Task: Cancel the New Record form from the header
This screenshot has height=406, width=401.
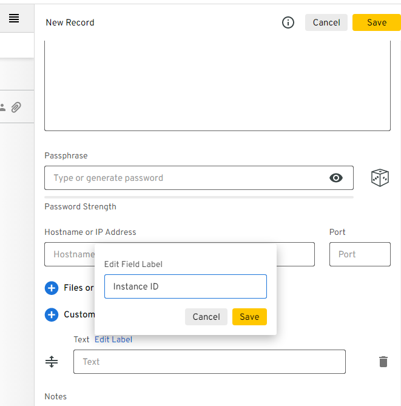Action: (x=326, y=22)
